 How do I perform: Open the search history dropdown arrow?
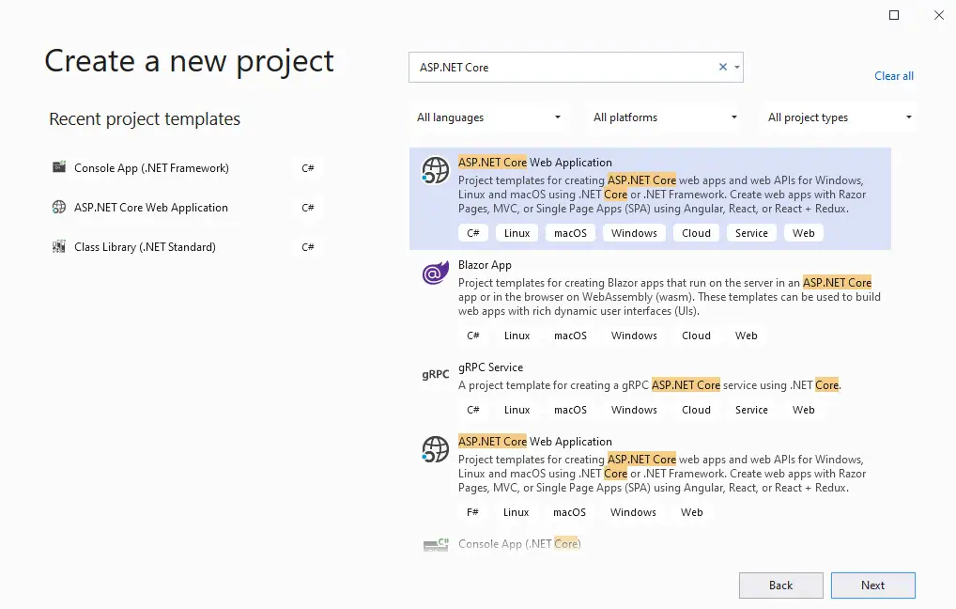point(737,67)
